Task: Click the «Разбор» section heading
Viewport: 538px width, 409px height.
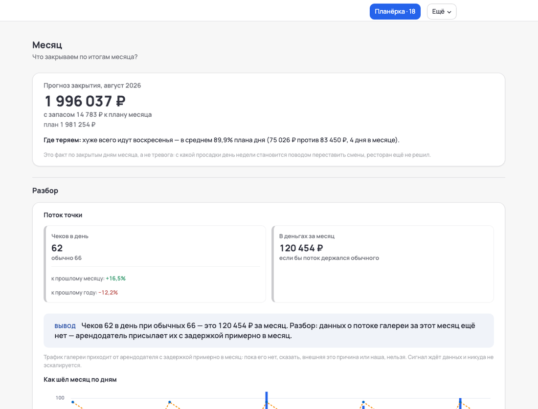Action: (45, 191)
